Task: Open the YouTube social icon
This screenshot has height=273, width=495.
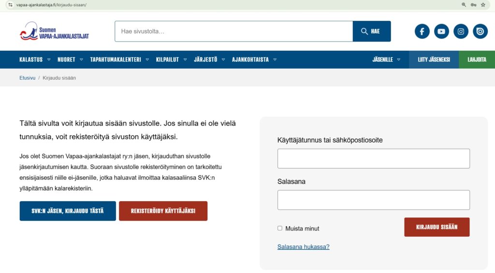Action: [441, 31]
